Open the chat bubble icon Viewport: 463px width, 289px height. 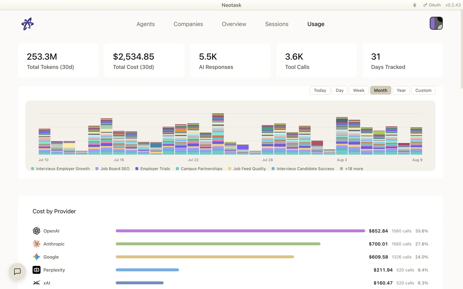17,271
